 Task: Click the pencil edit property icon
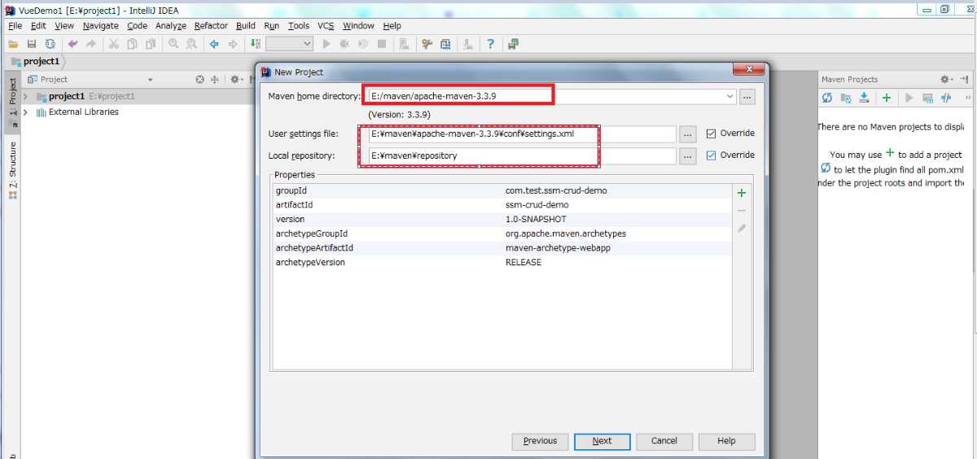742,229
